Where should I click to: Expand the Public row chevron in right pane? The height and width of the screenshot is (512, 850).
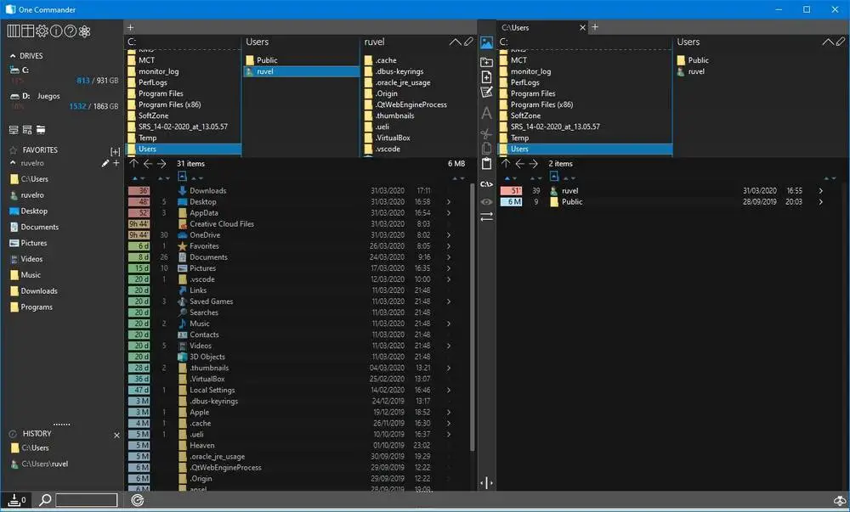click(821, 202)
